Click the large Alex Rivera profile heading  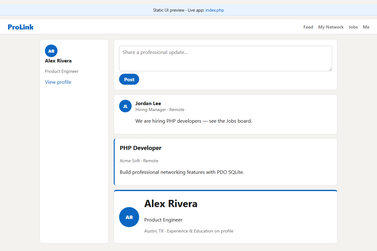171,204
